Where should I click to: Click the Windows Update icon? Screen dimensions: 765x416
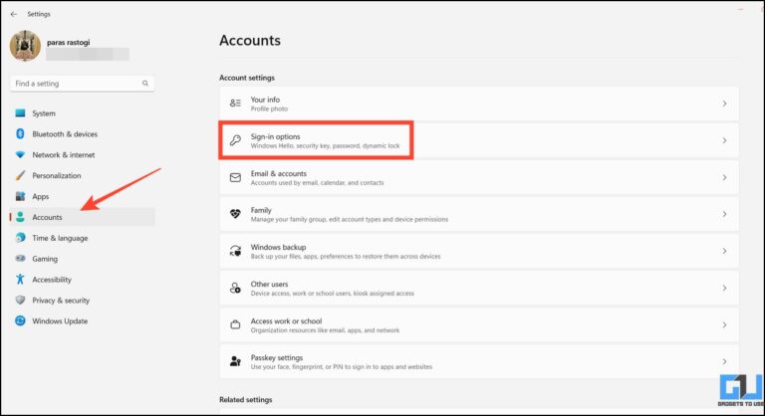(x=20, y=321)
